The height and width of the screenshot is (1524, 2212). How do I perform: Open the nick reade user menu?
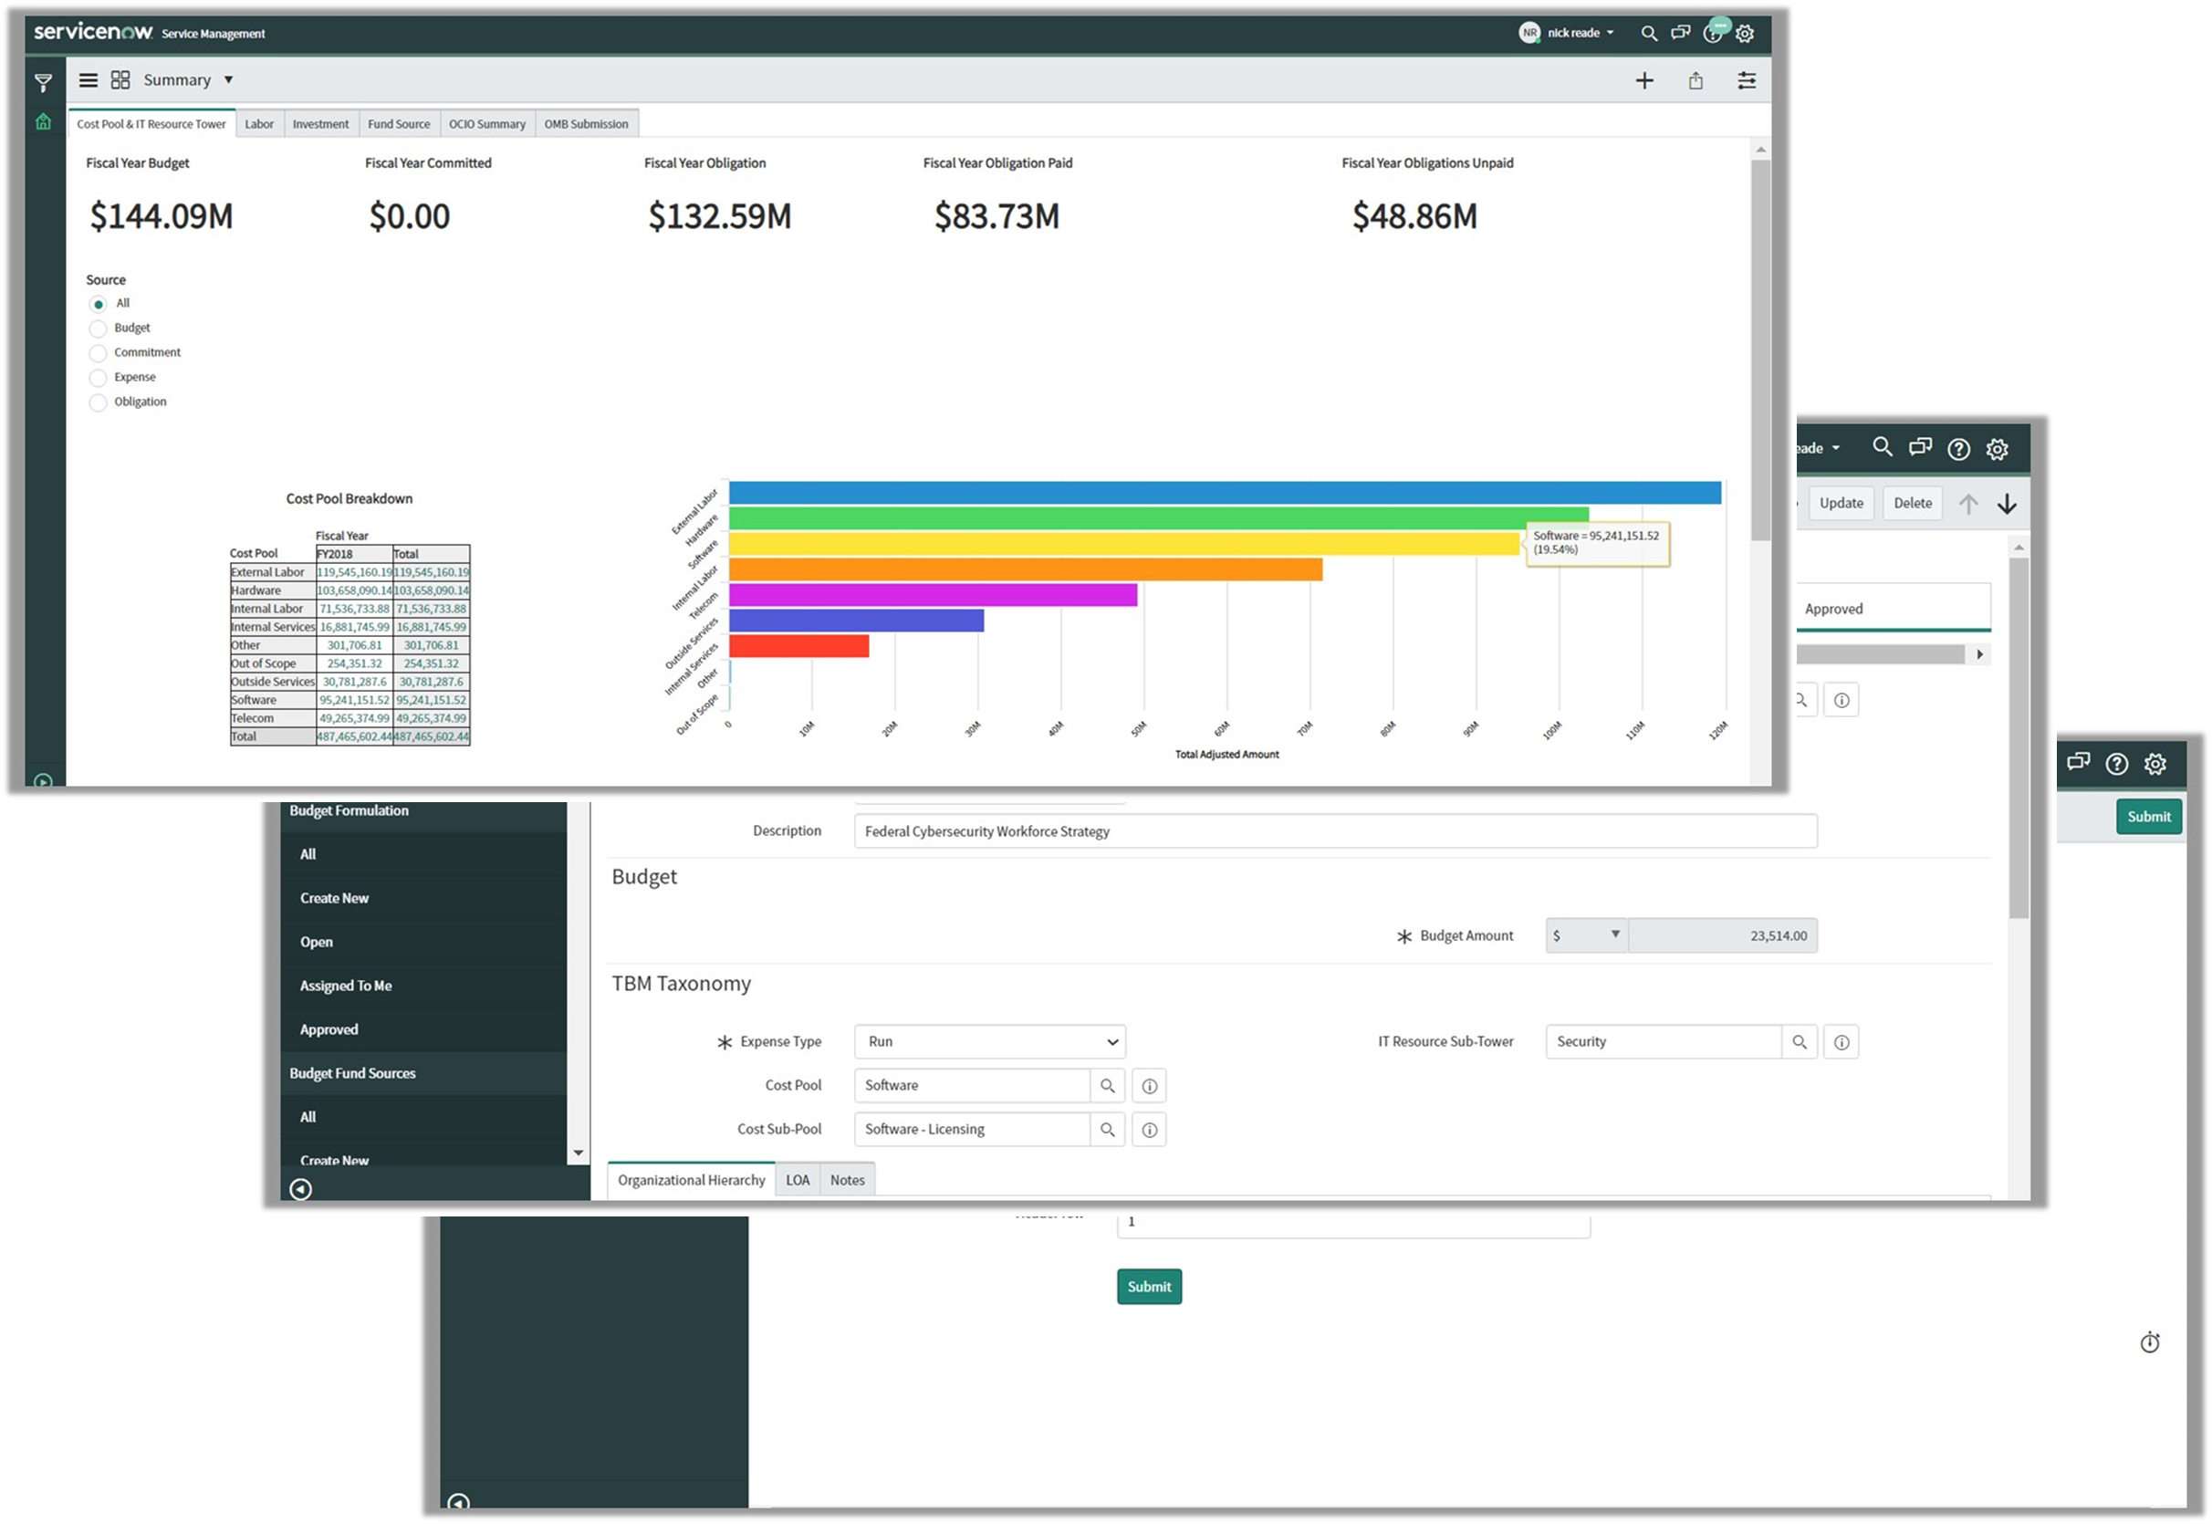click(x=1568, y=33)
